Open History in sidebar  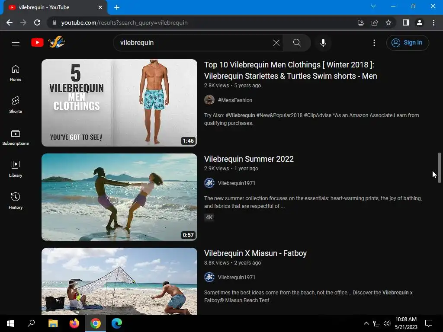point(16,201)
